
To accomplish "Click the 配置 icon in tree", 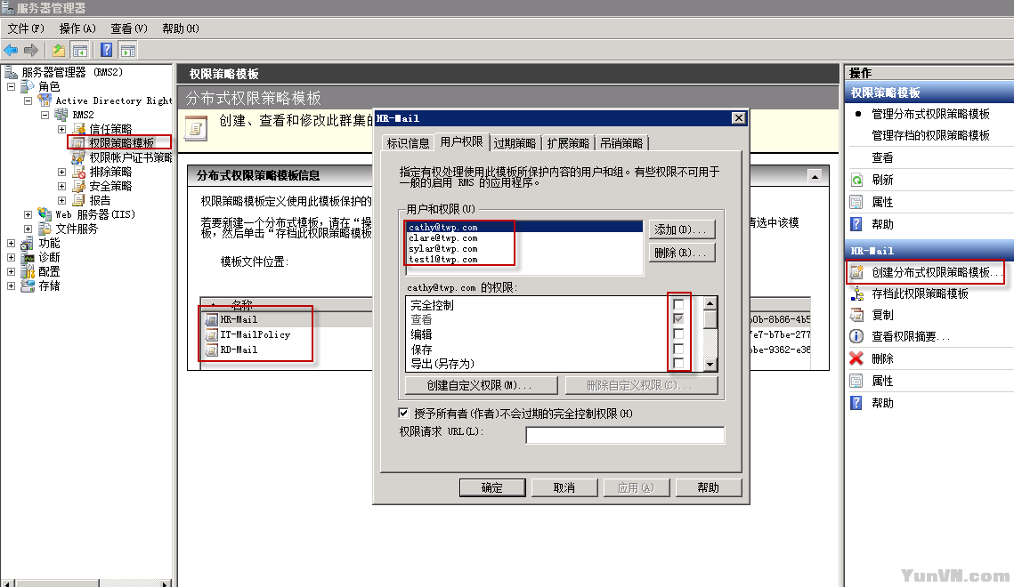I will 28,271.
